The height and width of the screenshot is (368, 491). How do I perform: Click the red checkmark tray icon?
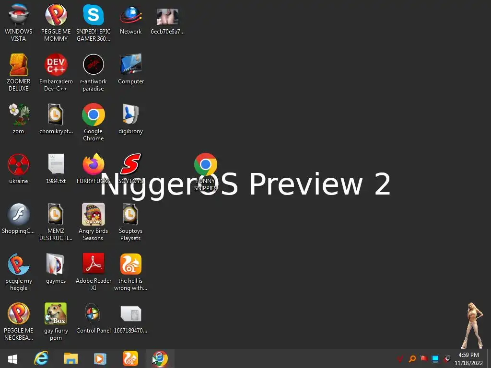(x=400, y=358)
